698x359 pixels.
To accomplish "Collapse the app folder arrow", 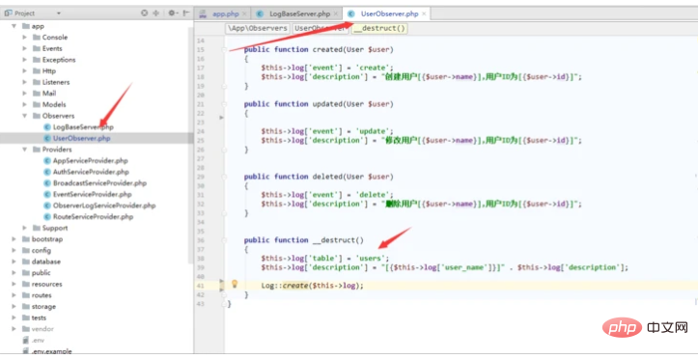I will [14, 26].
